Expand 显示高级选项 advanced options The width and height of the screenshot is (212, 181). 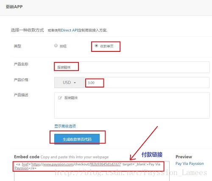65,126
